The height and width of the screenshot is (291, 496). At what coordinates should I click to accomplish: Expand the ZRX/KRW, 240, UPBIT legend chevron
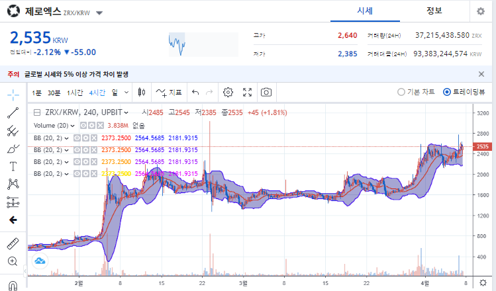[126, 113]
